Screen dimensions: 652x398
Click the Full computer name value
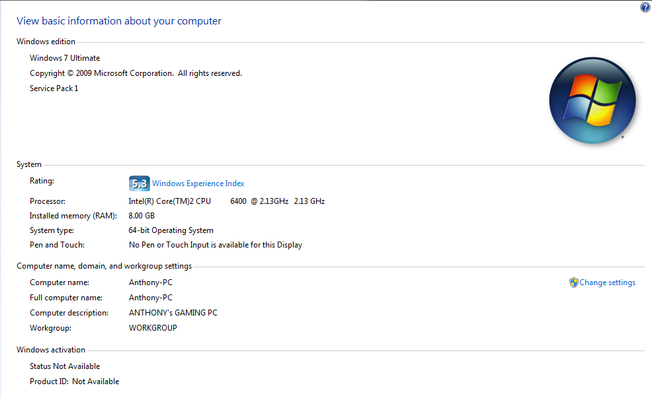(151, 298)
